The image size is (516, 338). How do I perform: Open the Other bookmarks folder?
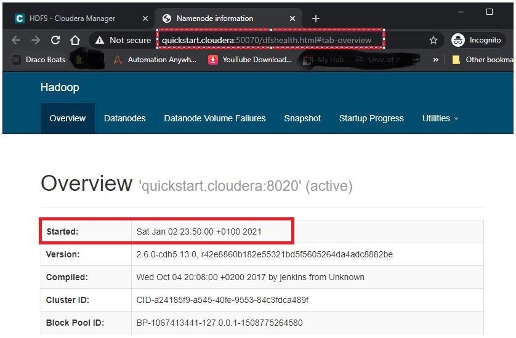pyautogui.click(x=483, y=60)
